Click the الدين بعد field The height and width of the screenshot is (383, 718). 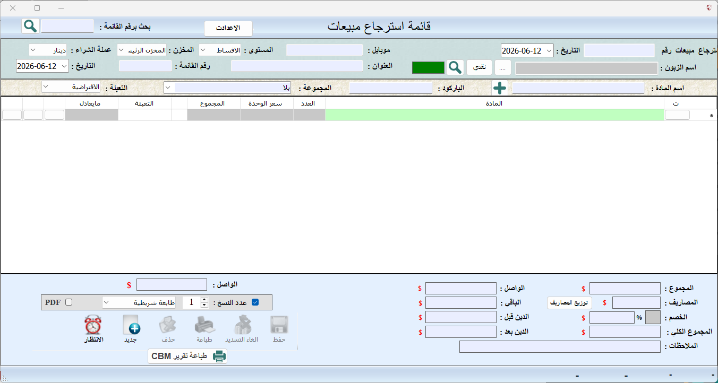(461, 332)
